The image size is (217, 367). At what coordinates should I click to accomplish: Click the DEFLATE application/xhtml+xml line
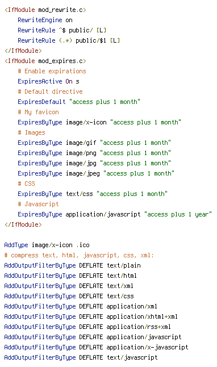91,316
